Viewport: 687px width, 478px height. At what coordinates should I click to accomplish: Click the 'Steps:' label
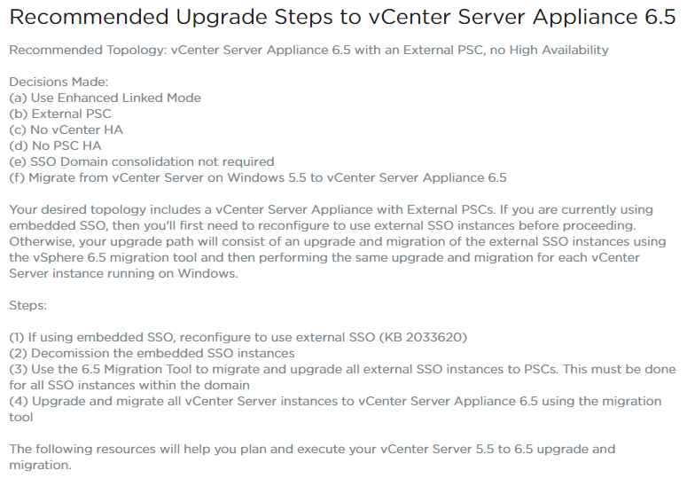click(x=28, y=305)
